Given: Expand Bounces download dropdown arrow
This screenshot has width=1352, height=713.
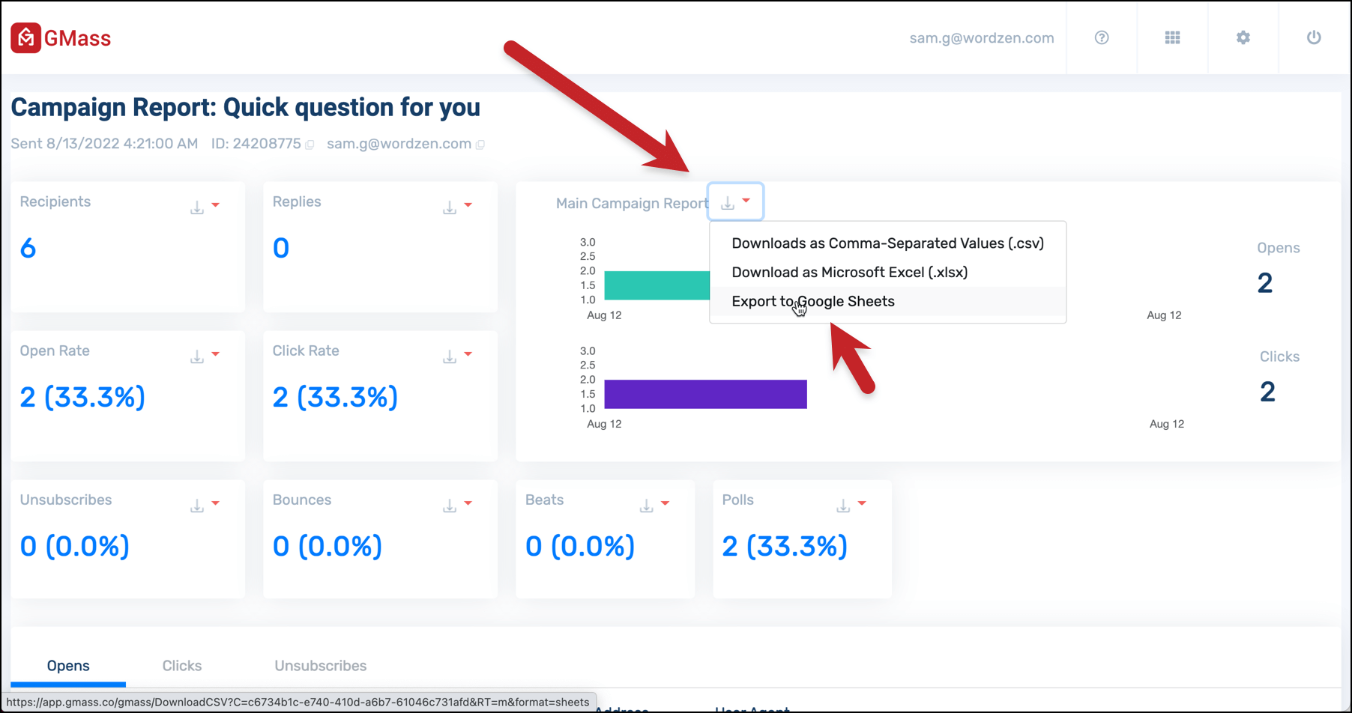Looking at the screenshot, I should [x=468, y=503].
